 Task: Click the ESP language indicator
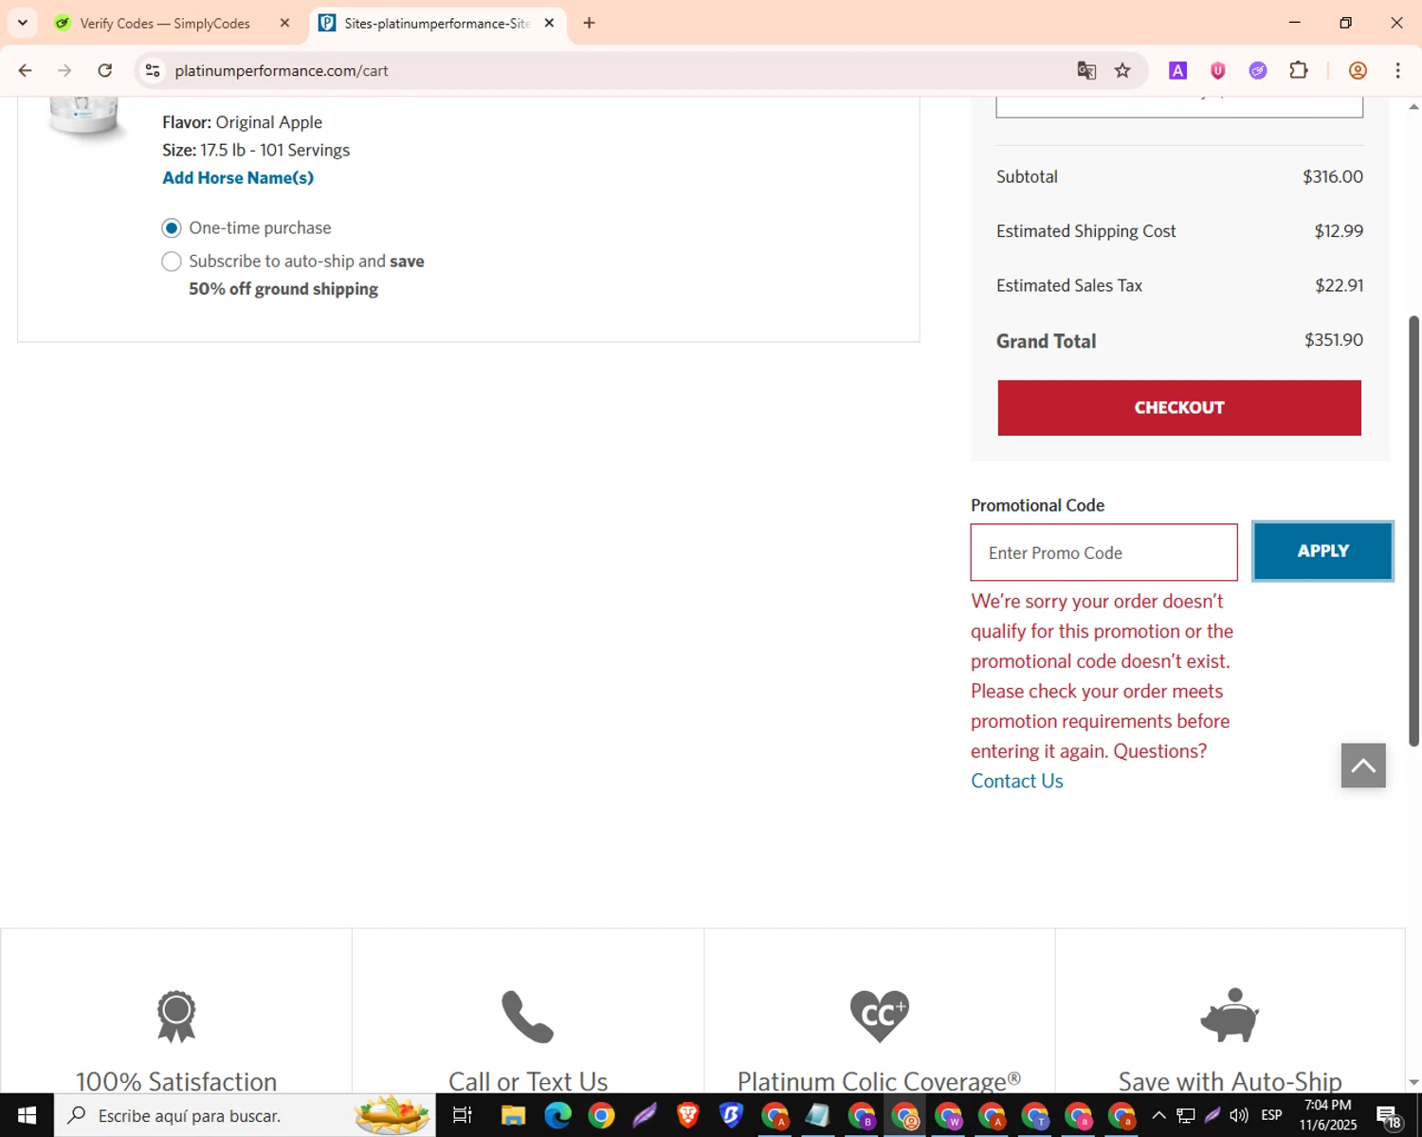tap(1271, 1115)
